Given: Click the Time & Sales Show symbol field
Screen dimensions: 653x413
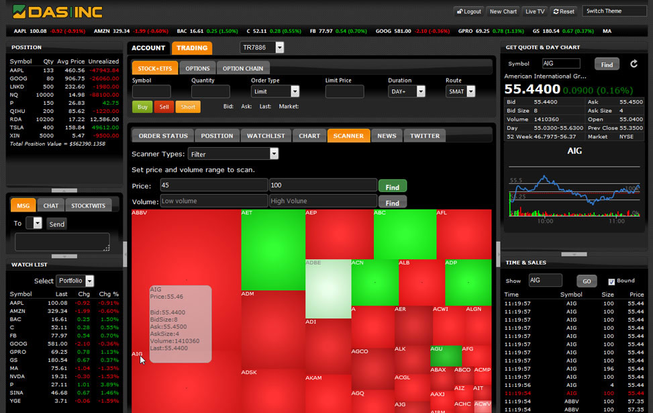Looking at the screenshot, I should (545, 281).
